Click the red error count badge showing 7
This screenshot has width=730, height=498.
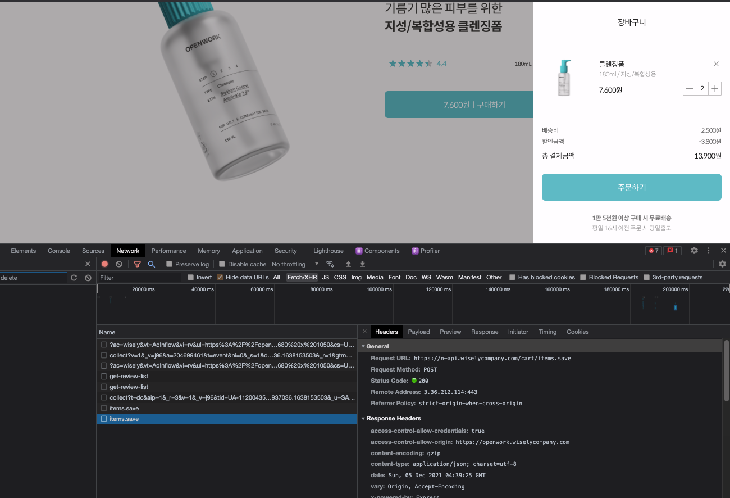pos(653,251)
